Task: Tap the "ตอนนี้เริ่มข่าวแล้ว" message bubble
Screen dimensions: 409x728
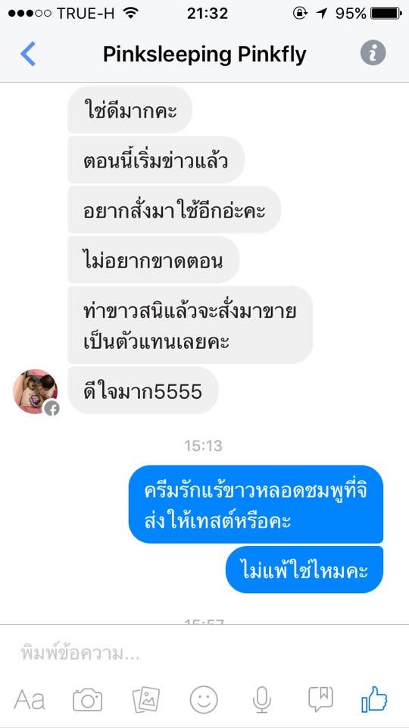Action: pos(156,160)
